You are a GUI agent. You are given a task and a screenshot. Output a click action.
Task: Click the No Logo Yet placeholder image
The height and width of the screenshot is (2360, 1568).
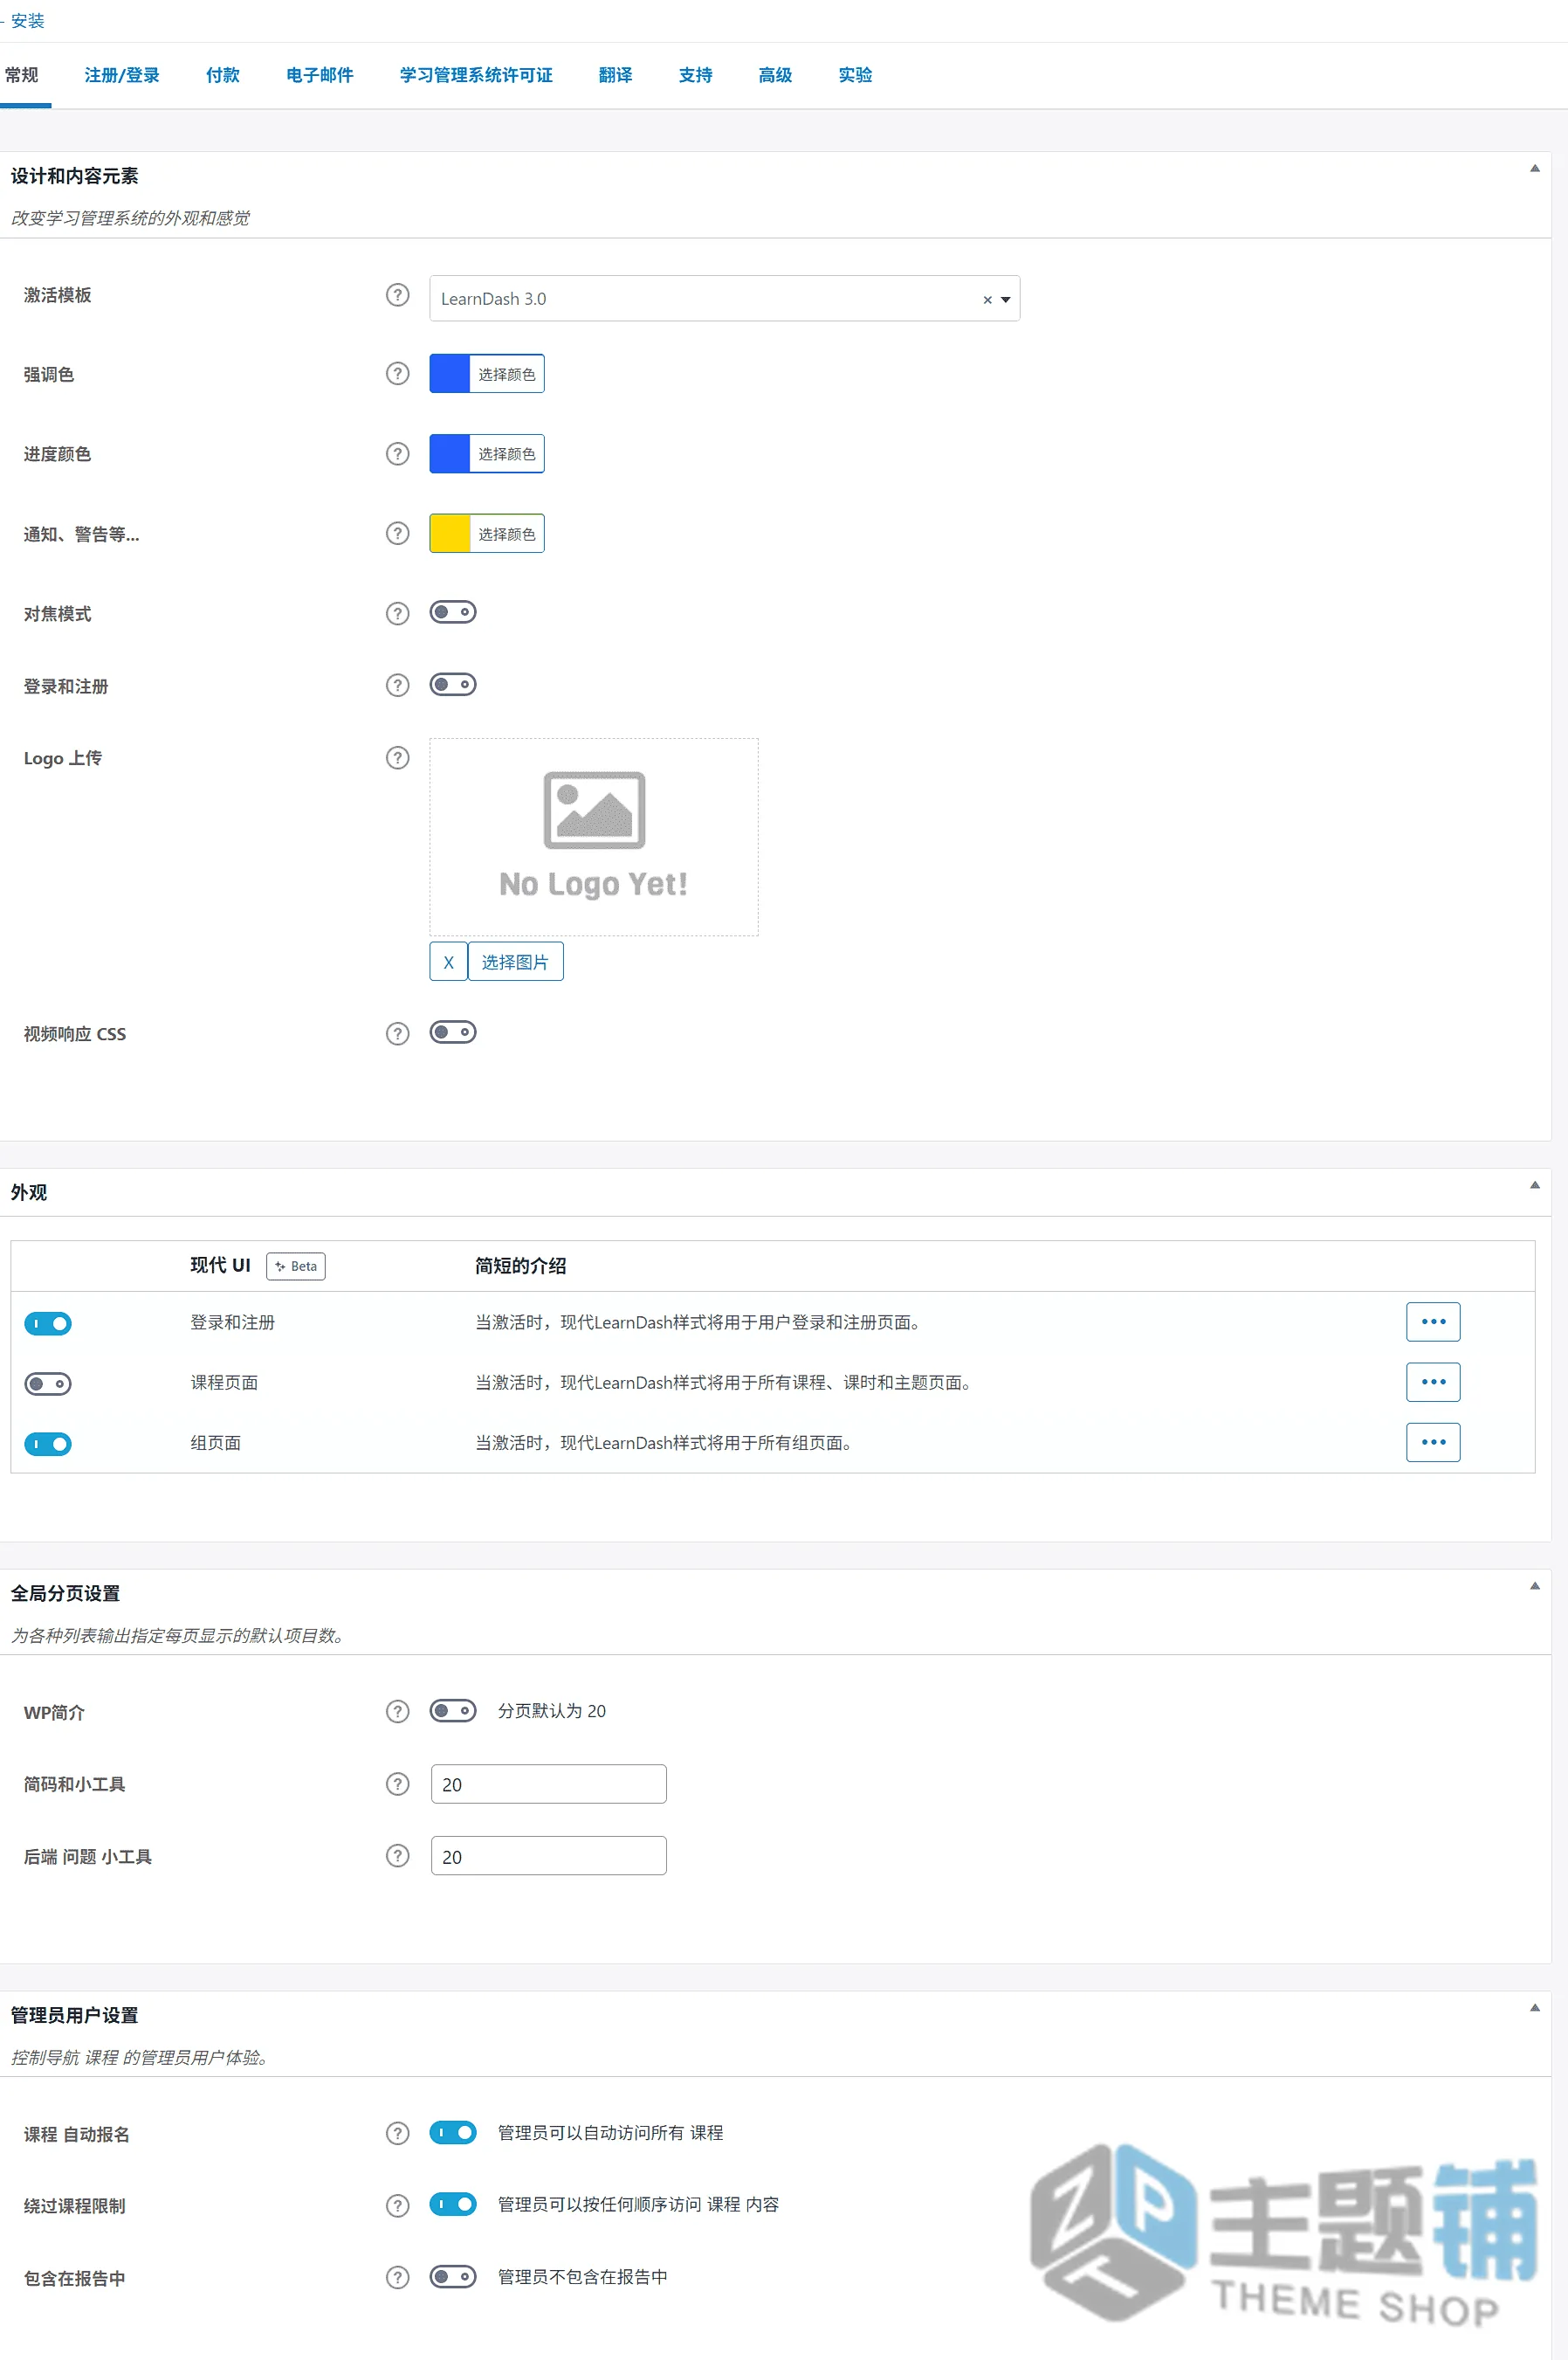[x=594, y=837]
